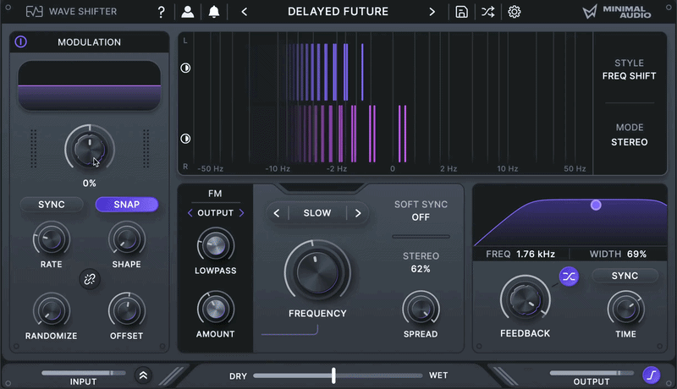The width and height of the screenshot is (677, 389).
Task: Open SLOW frequency range selector
Action: pyautogui.click(x=317, y=213)
